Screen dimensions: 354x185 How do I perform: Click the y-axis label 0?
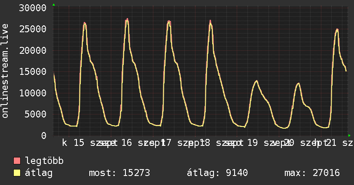click(x=44, y=136)
